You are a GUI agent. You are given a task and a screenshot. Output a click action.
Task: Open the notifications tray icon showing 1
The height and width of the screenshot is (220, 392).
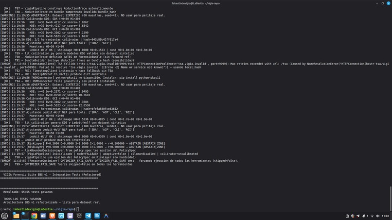click(x=365, y=216)
